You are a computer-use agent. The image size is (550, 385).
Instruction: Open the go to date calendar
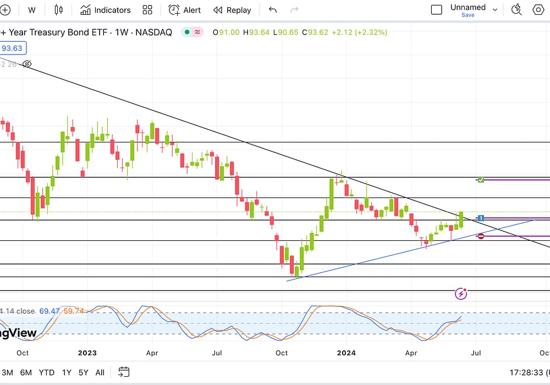124,372
